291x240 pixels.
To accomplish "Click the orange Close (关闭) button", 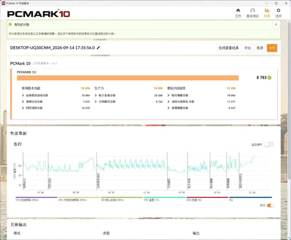I will tap(272, 48).
